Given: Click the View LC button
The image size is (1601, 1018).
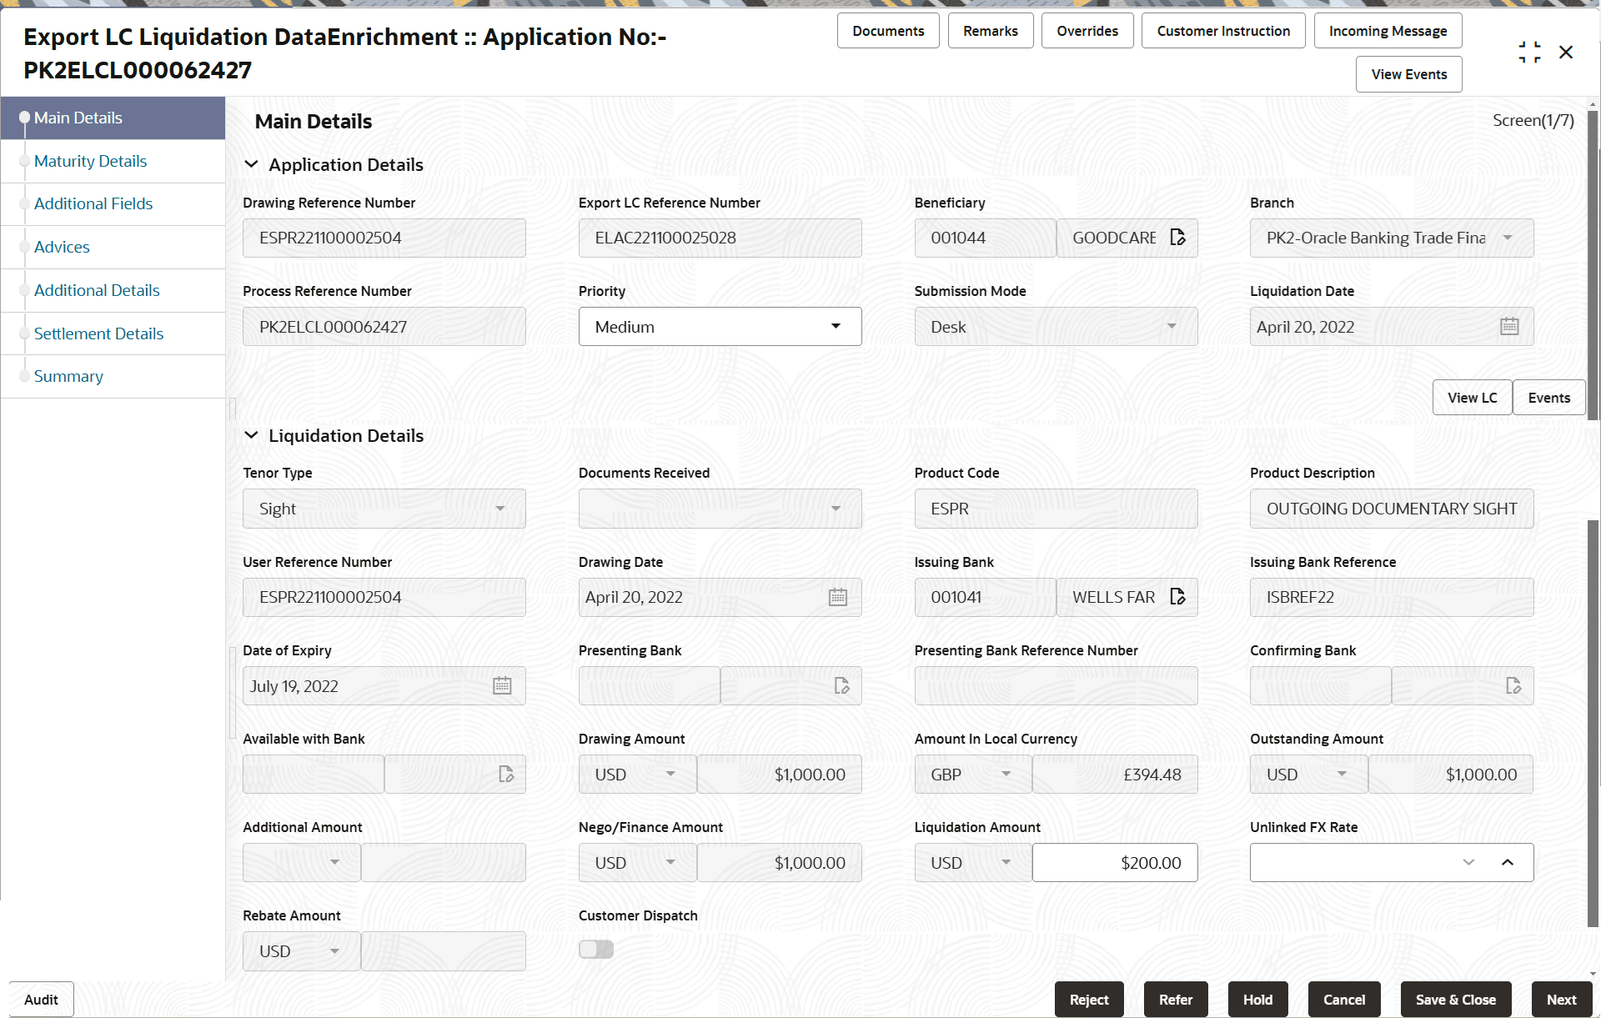Looking at the screenshot, I should [1471, 398].
